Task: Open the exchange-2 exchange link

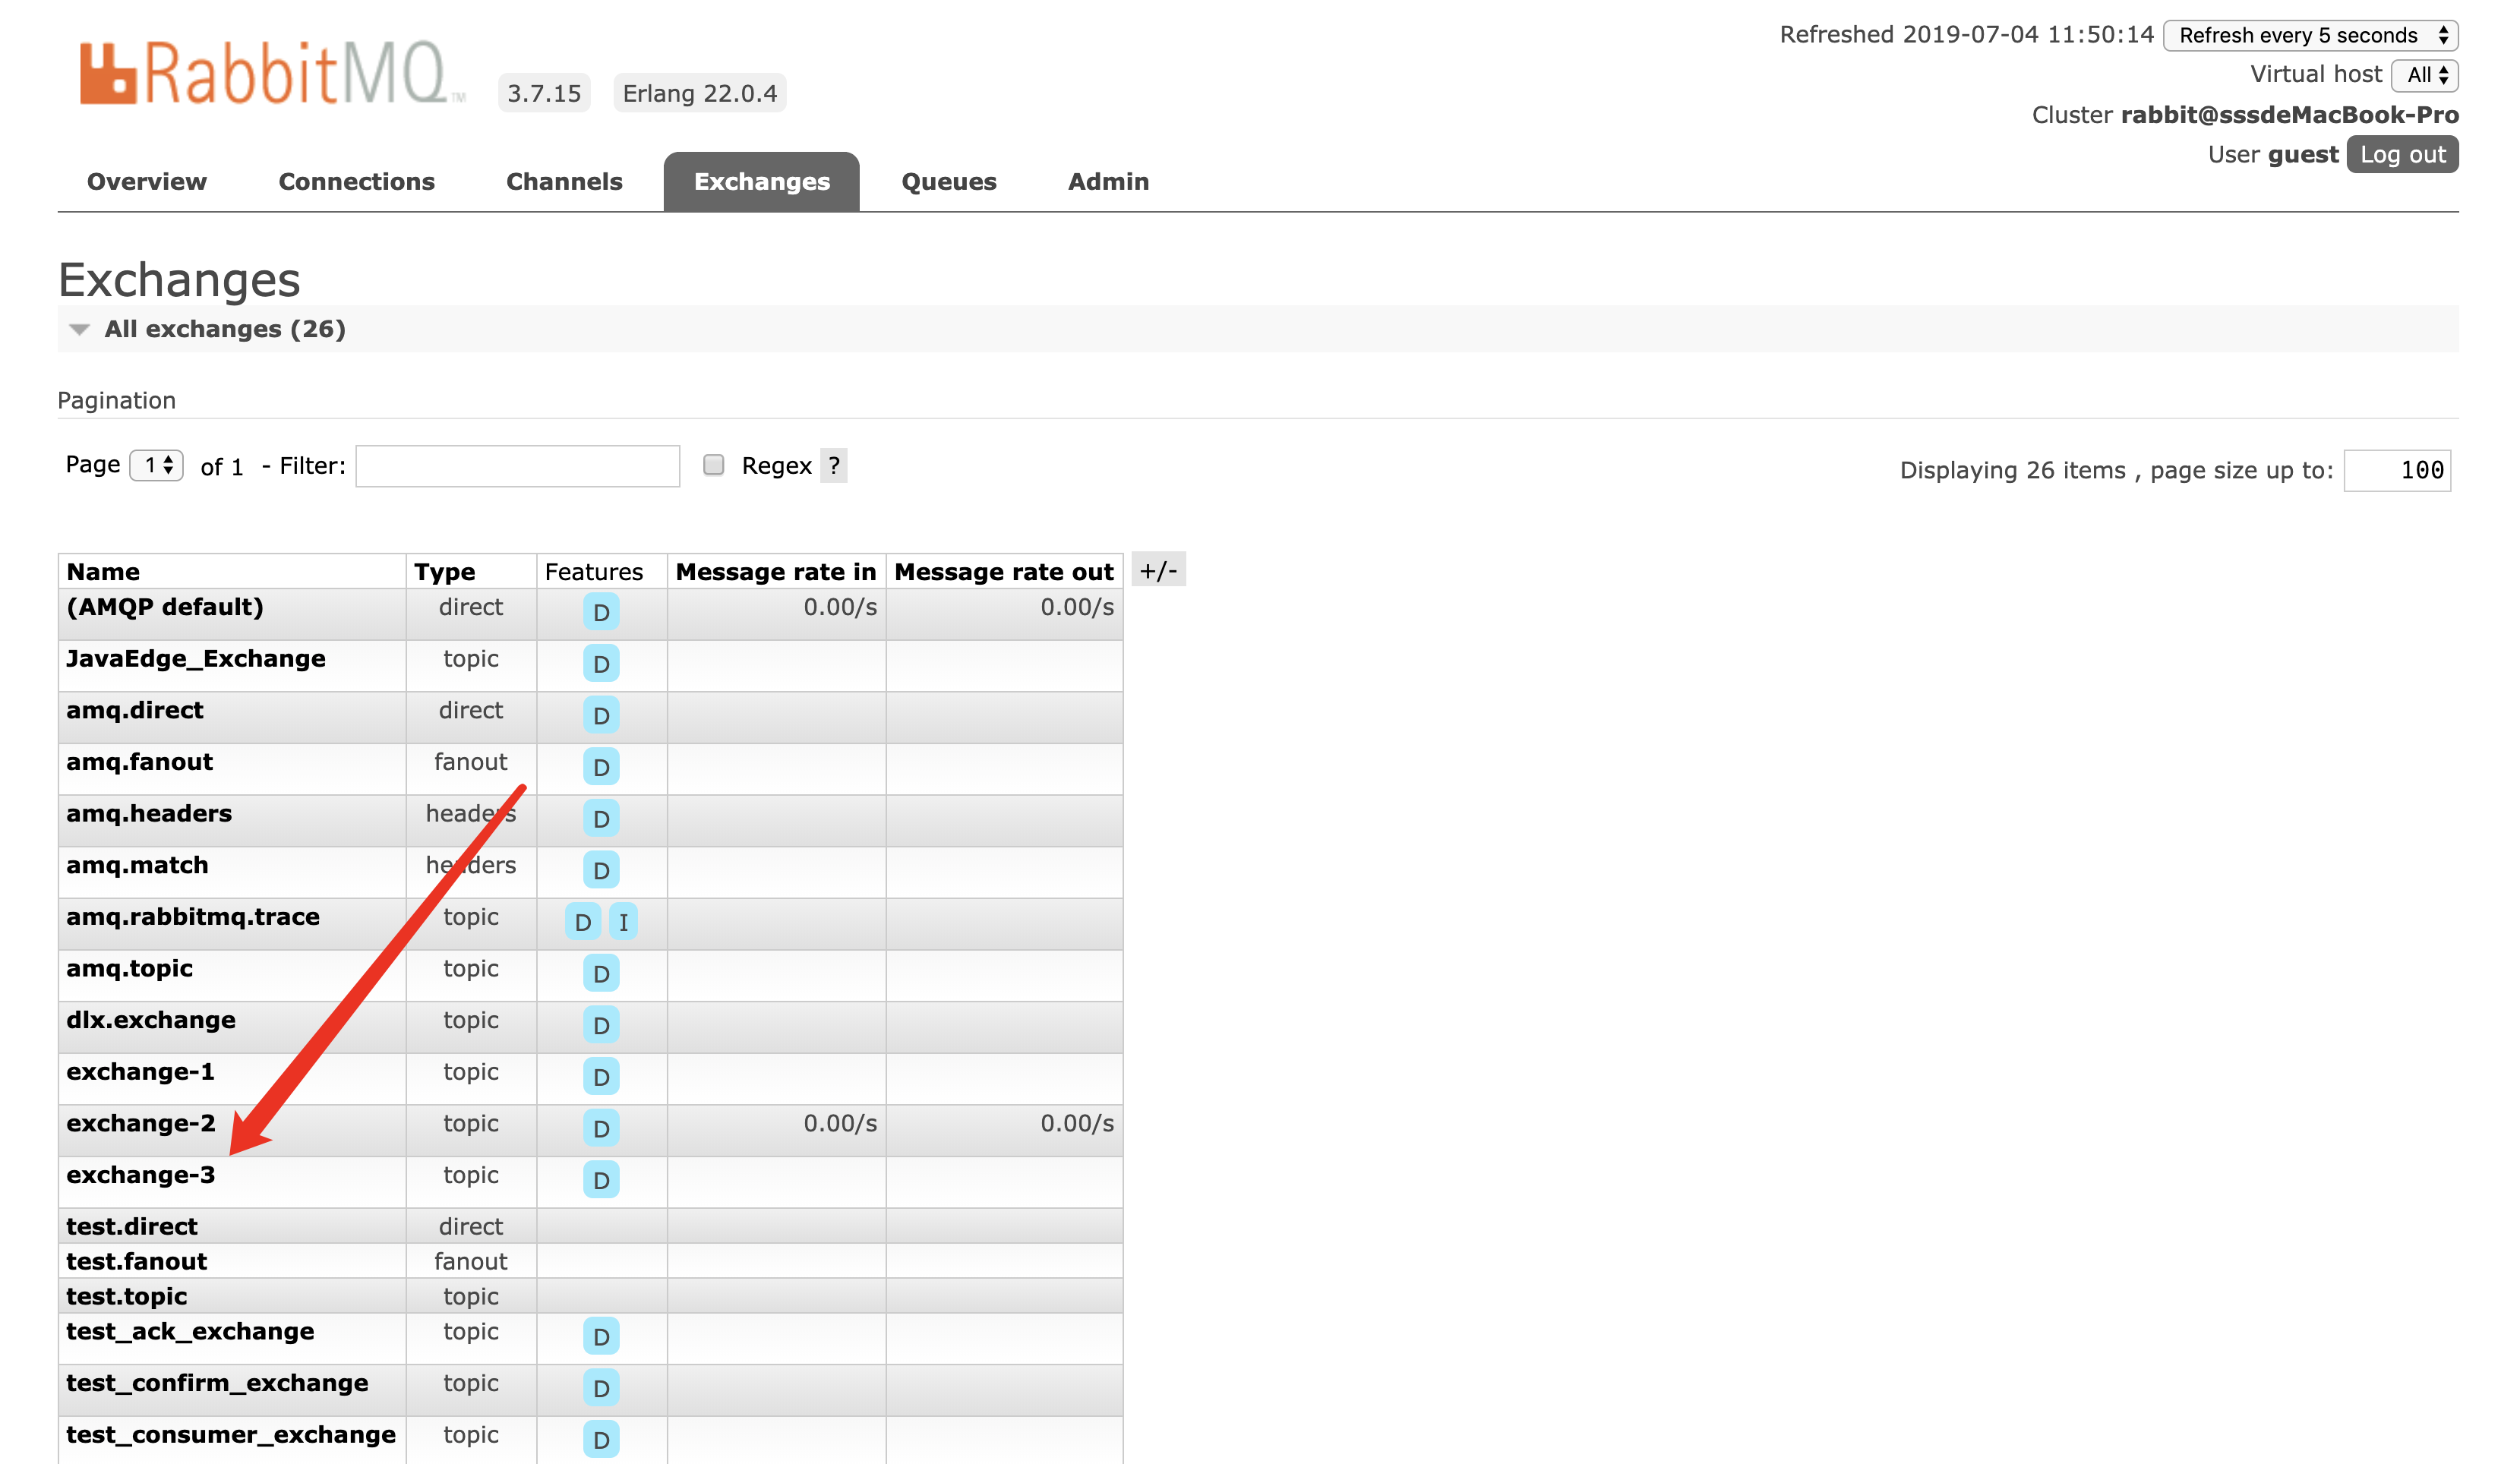Action: [x=140, y=1124]
